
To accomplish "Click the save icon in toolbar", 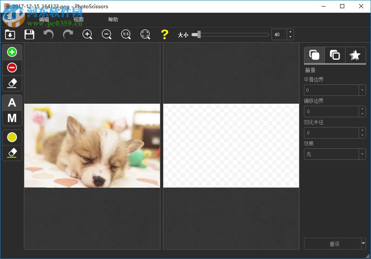I will point(29,34).
